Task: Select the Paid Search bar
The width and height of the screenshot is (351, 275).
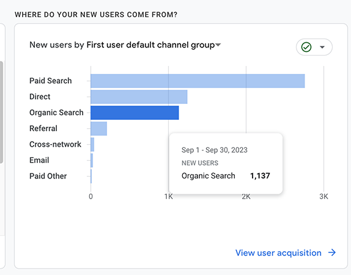Action: pyautogui.click(x=198, y=81)
